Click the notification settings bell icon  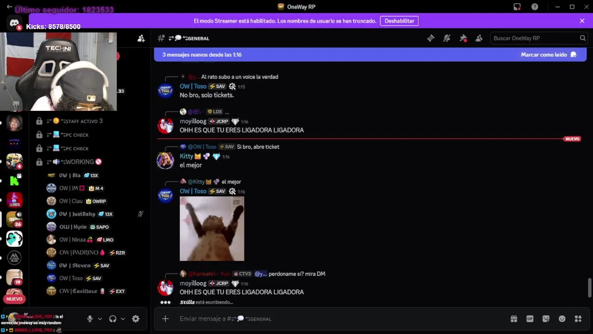coord(447,39)
